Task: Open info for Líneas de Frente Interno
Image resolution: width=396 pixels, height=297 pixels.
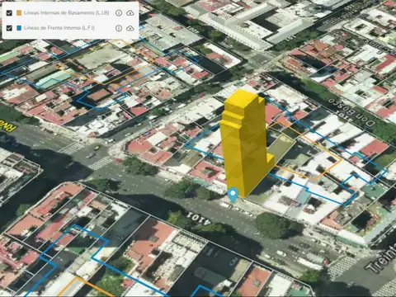Action: (x=119, y=28)
